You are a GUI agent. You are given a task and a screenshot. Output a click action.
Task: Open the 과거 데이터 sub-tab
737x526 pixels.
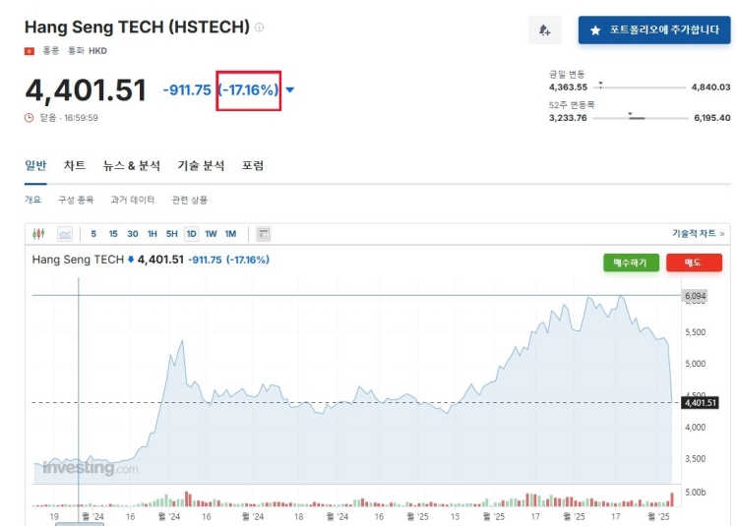[133, 200]
